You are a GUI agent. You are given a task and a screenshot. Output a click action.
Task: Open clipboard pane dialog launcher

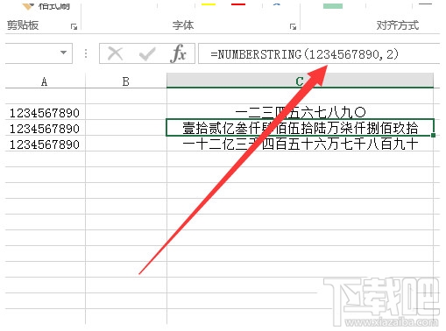(x=74, y=27)
